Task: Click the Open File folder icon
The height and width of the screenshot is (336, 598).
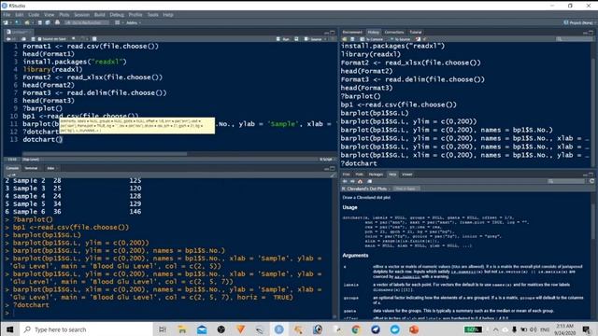Action: coord(27,22)
